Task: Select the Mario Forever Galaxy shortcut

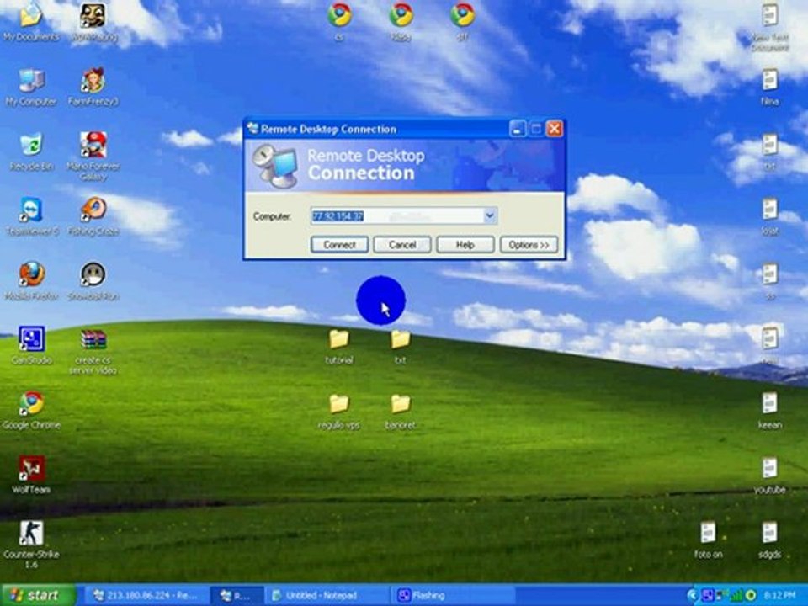Action: click(93, 156)
